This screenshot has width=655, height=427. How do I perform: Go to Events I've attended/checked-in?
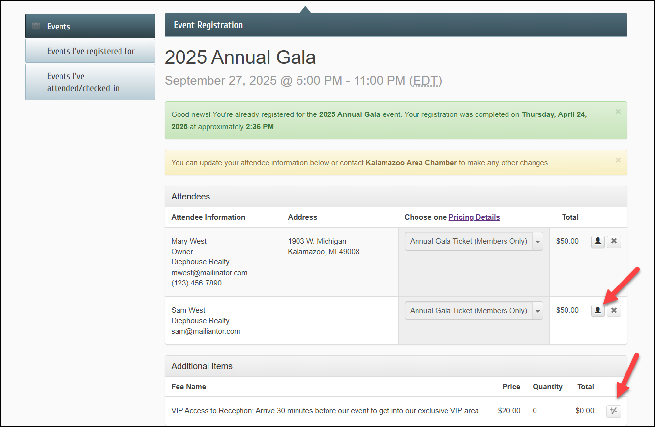coord(90,82)
